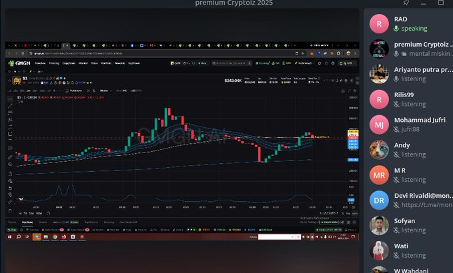
Task: Bookmark page with star icon in address bar
Action: pos(303,53)
